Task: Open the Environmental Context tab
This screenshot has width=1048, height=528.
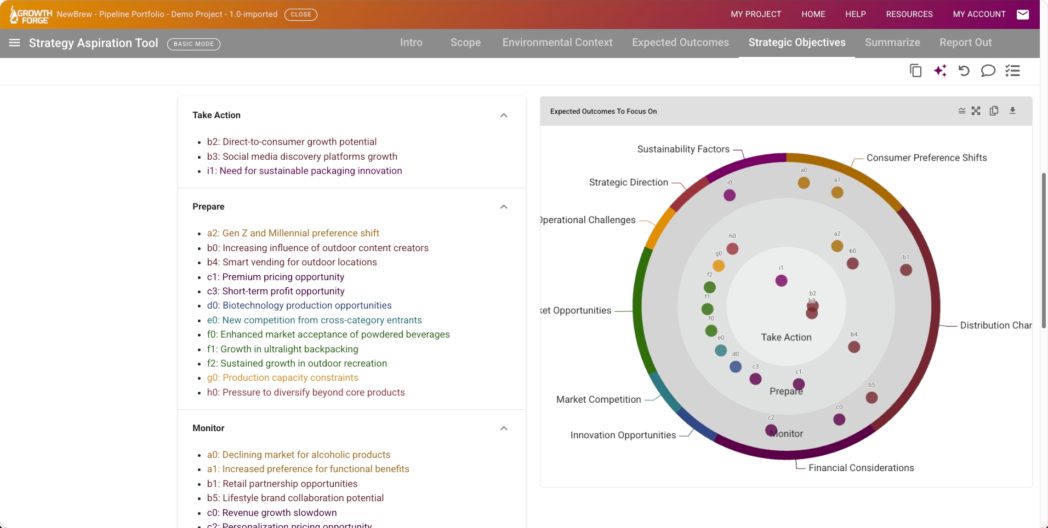Action: 557,43
